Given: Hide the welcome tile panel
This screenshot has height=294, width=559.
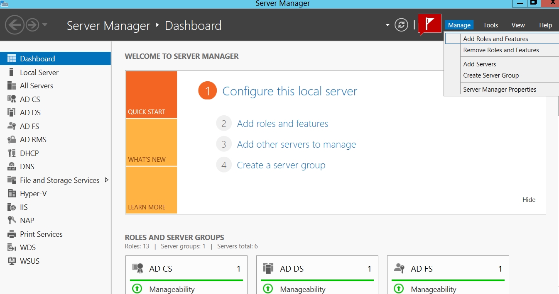Looking at the screenshot, I should [529, 200].
